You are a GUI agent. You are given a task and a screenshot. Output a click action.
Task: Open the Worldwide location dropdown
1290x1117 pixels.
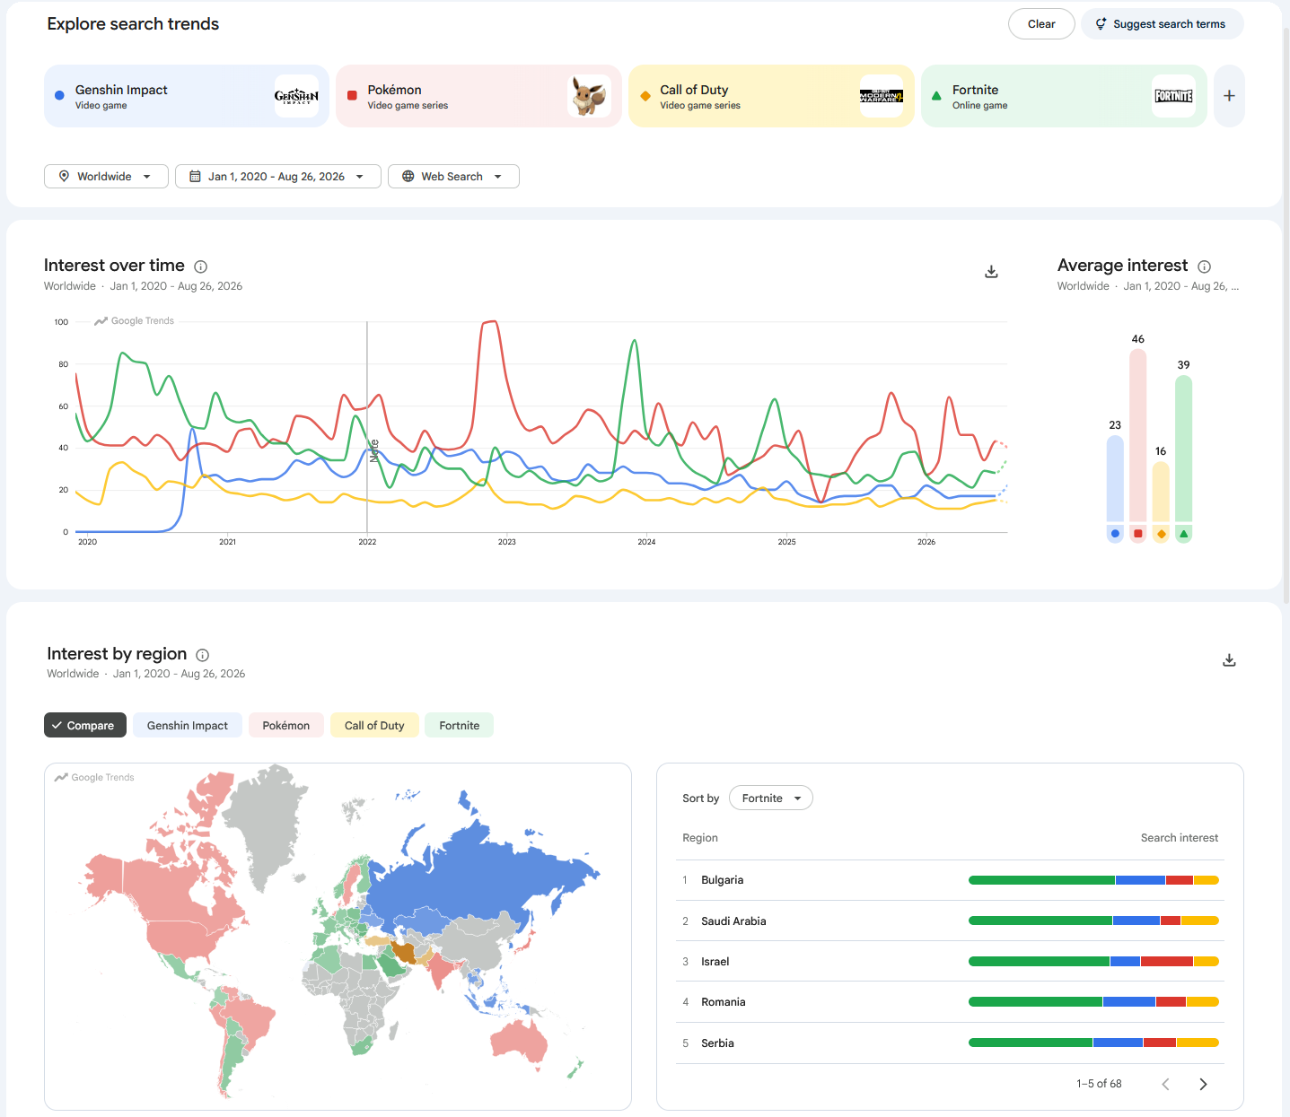click(106, 177)
